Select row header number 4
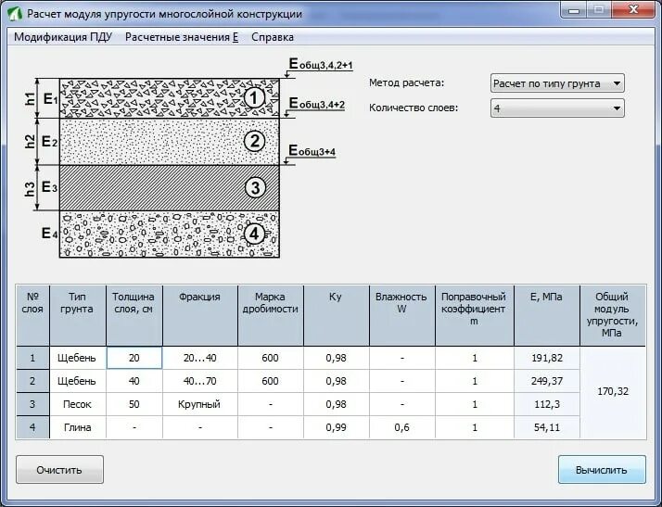The height and width of the screenshot is (507, 662). [32, 427]
